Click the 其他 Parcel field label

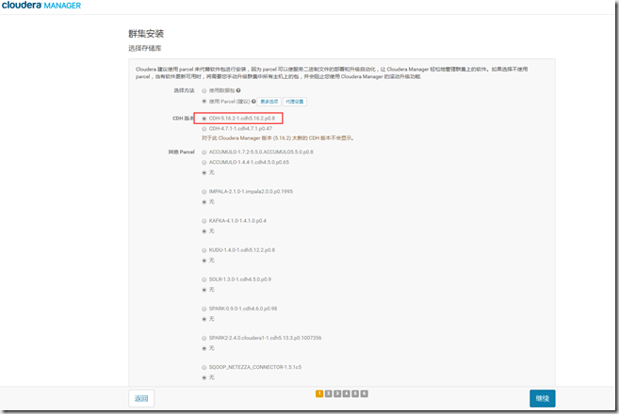tap(182, 151)
